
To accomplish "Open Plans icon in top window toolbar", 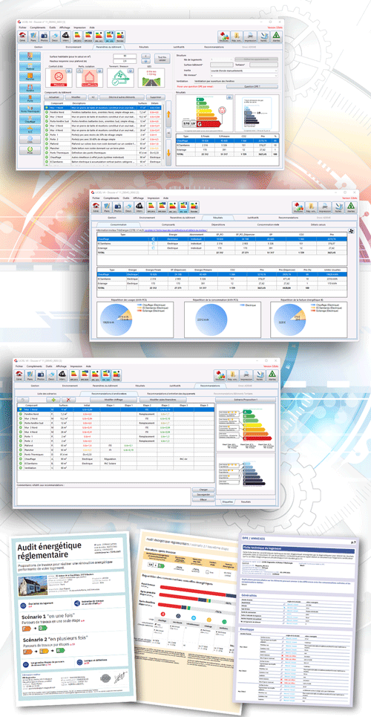I will click(x=33, y=36).
